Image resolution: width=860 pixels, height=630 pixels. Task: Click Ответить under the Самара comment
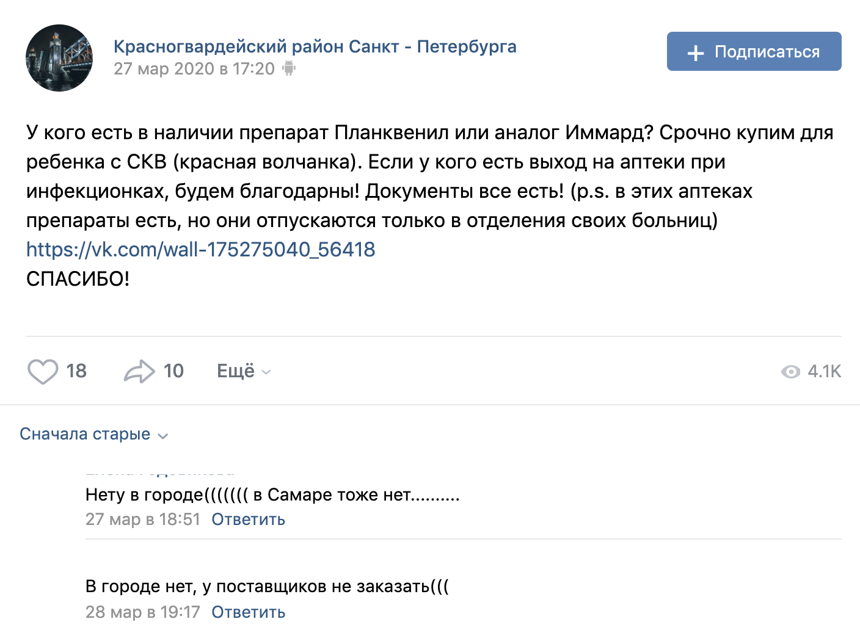[x=248, y=520]
